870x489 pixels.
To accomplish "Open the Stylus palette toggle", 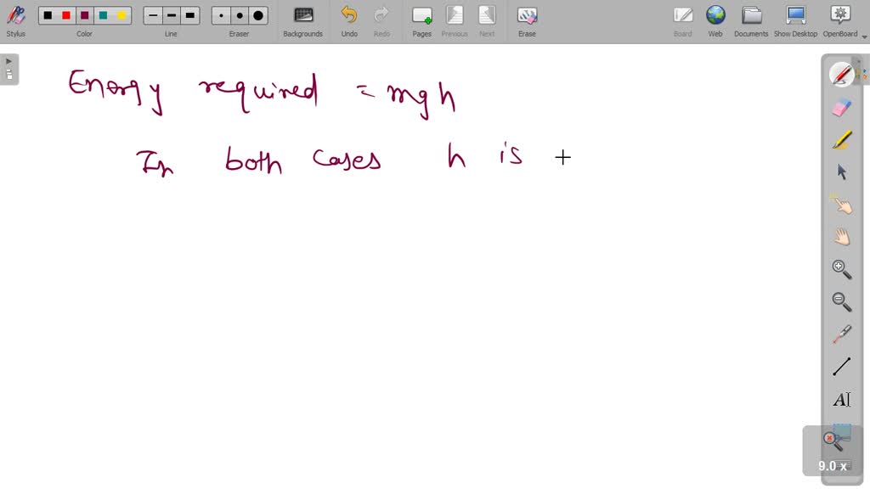I will pos(15,21).
